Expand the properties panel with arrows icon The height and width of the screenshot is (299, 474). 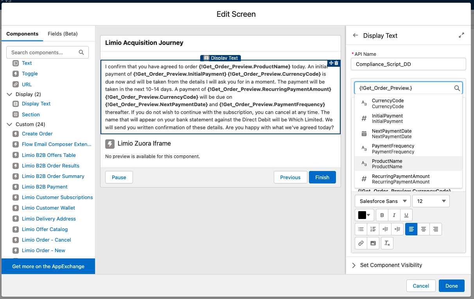pos(461,35)
